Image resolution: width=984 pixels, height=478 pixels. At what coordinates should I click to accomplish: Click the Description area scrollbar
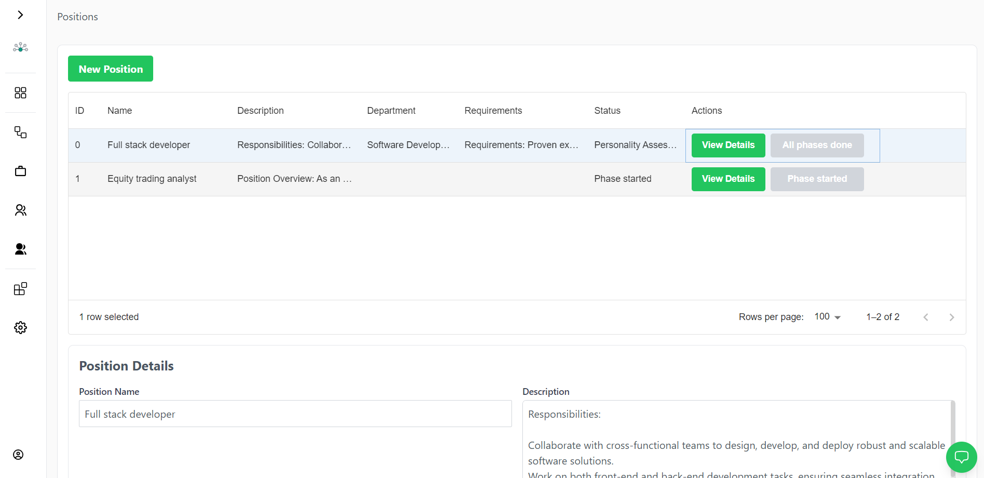click(x=953, y=439)
